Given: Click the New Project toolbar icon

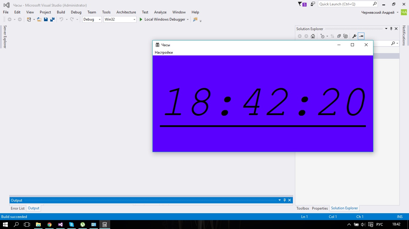Looking at the screenshot, I should click(x=29, y=19).
